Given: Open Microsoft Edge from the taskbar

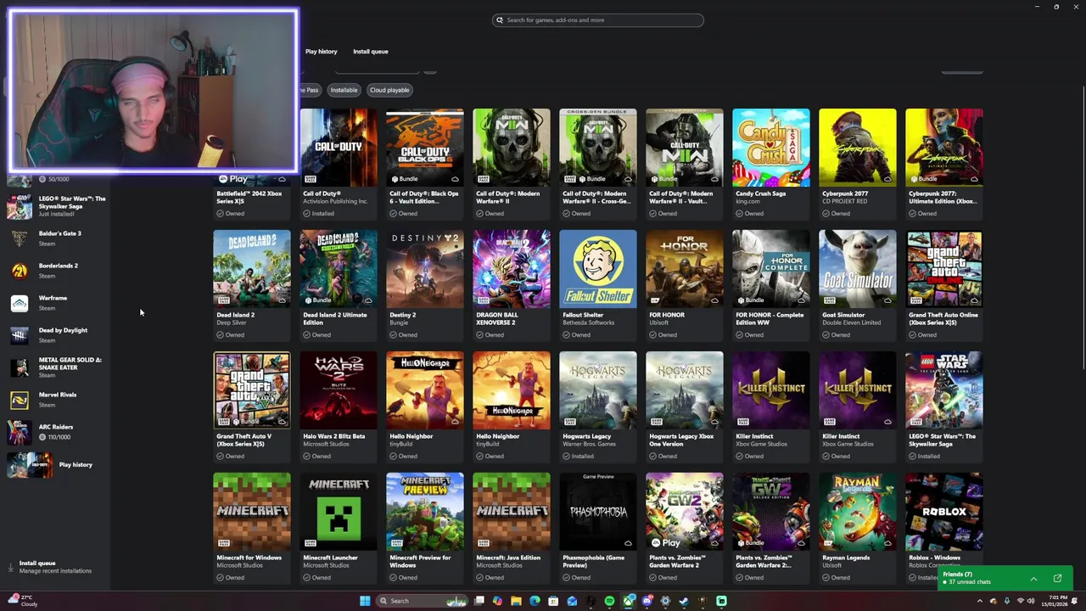Looking at the screenshot, I should (535, 601).
